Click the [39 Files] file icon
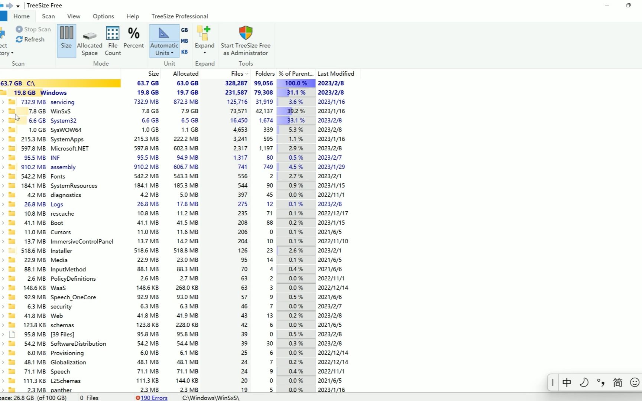The image size is (642, 401). 12,334
